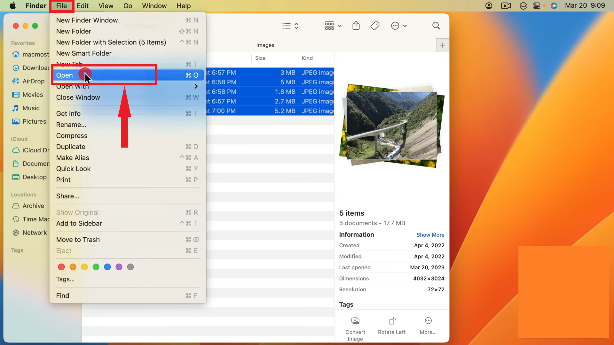Apply the purple tag color dot
Viewport: 614px width, 345px height.
[x=119, y=267]
